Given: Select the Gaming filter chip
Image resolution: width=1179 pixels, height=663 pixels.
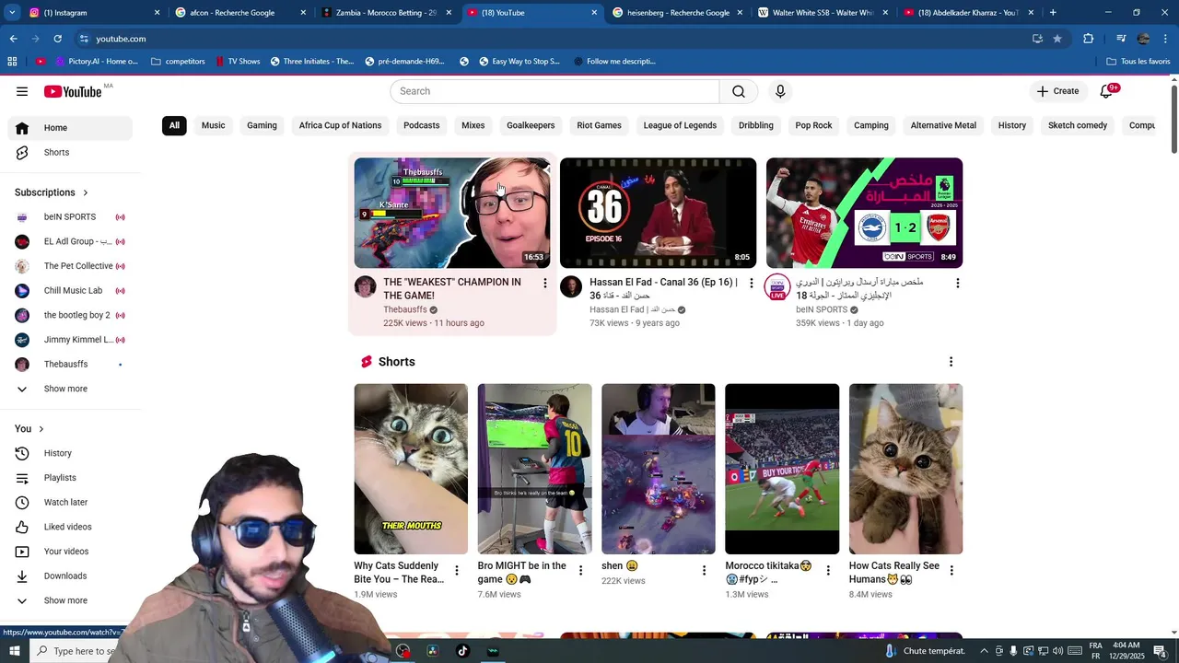Looking at the screenshot, I should pos(262,125).
